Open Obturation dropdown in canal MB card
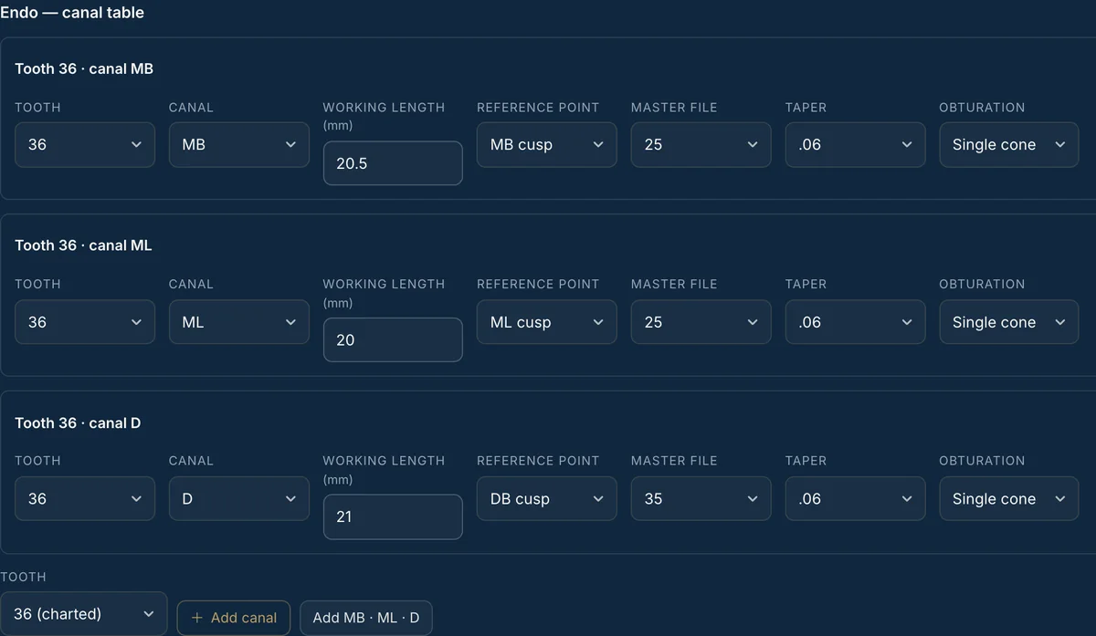 [x=1009, y=144]
